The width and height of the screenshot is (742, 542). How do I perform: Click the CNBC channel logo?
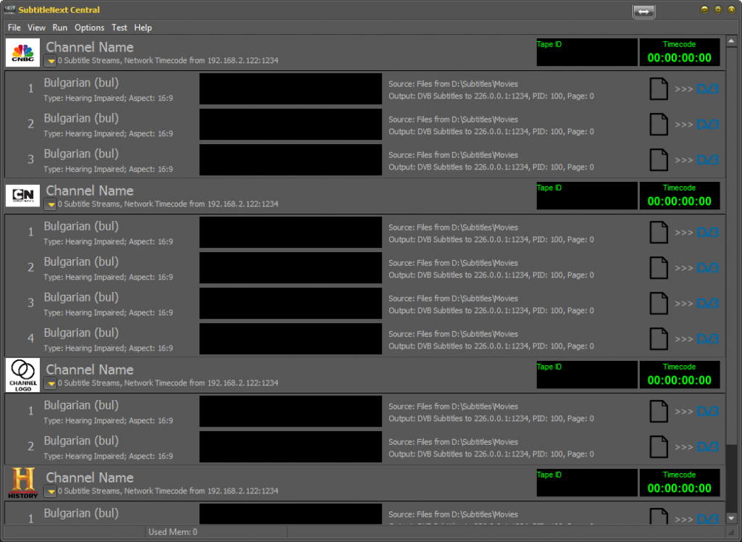22,53
